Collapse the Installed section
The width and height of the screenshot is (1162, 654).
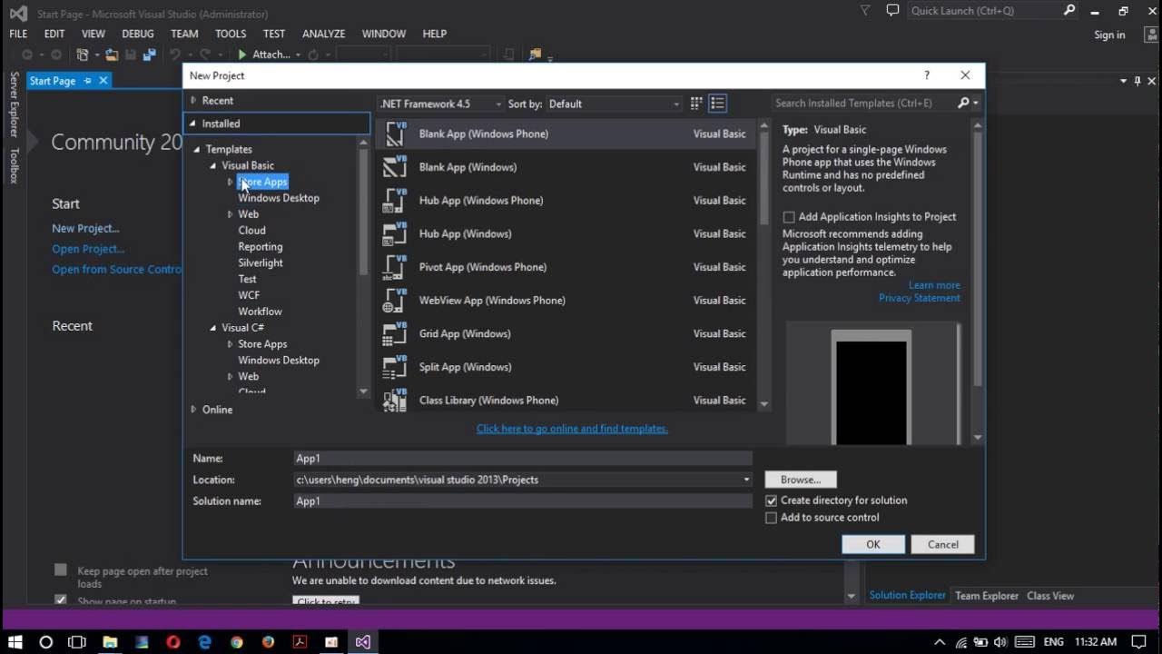192,124
